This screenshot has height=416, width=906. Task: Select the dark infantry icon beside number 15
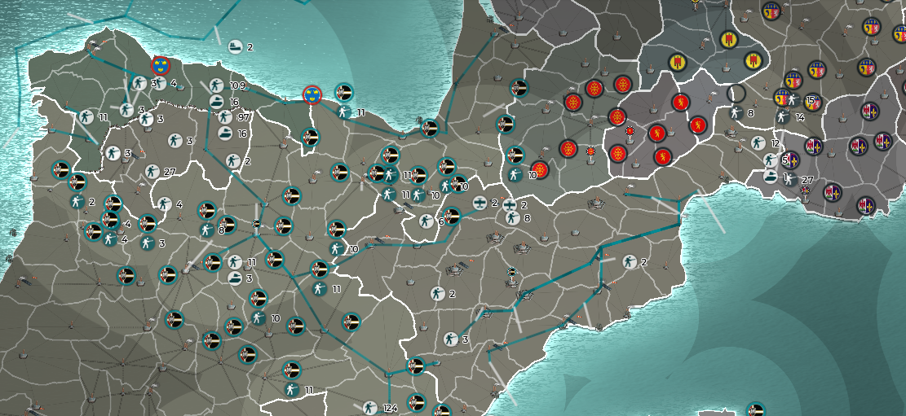coord(793,100)
